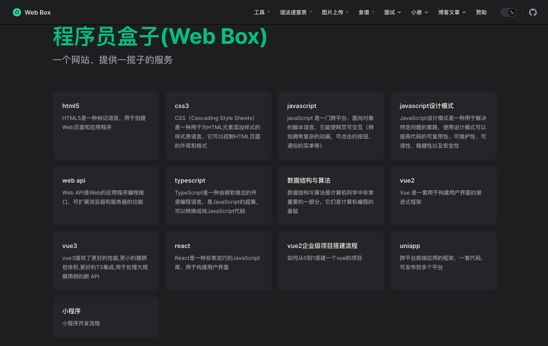Expand the 博客文章 dropdown
Viewport: 548px width, 346px height.
pyautogui.click(x=451, y=12)
